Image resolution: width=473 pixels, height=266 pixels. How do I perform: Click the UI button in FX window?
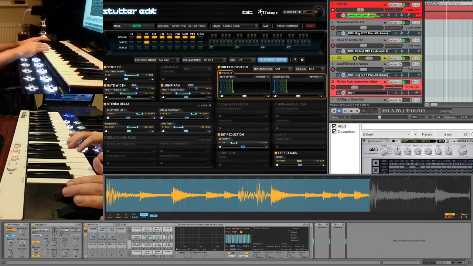click(465, 134)
